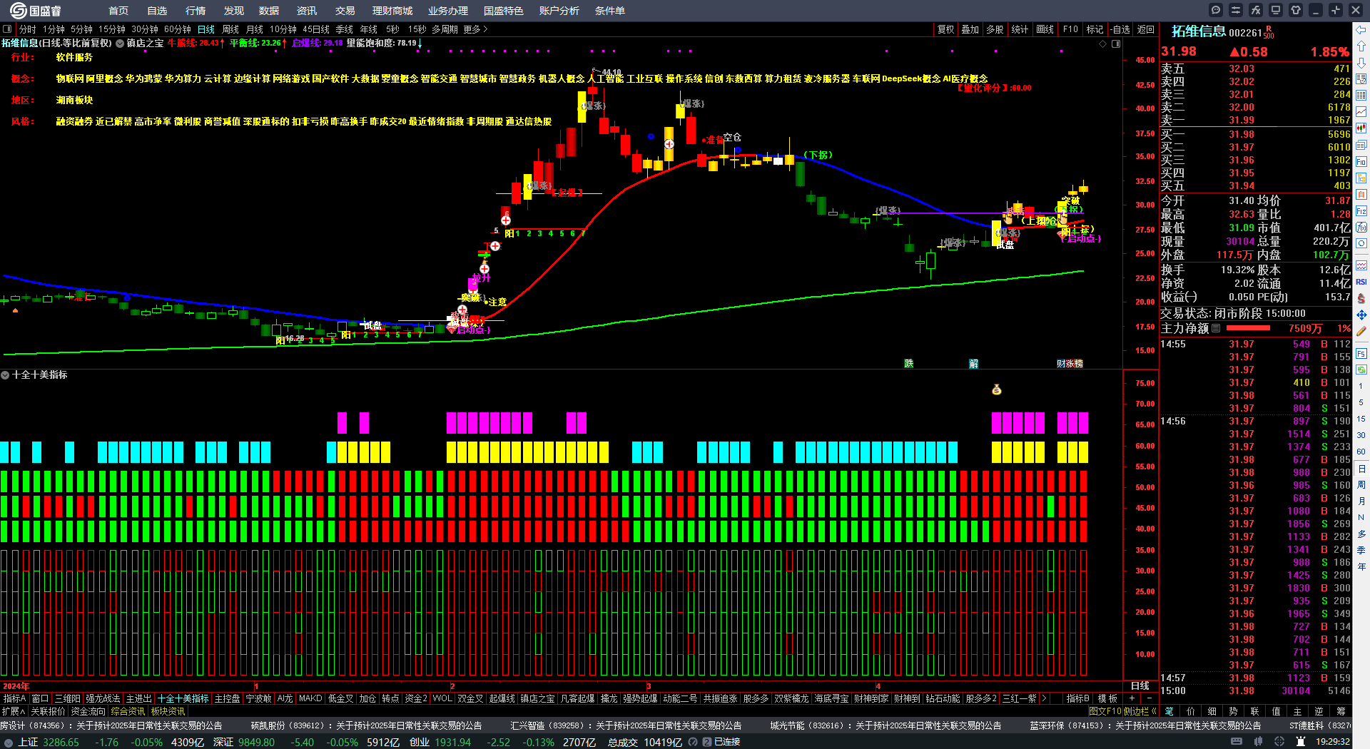
Task: Open the red line chart sidebar icon
Action: click(1361, 111)
